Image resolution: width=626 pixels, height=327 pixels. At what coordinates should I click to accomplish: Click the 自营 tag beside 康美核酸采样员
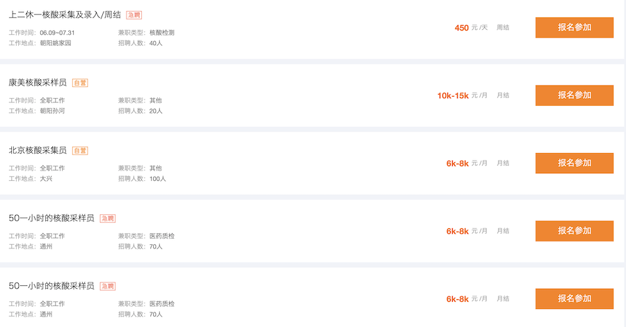point(80,83)
